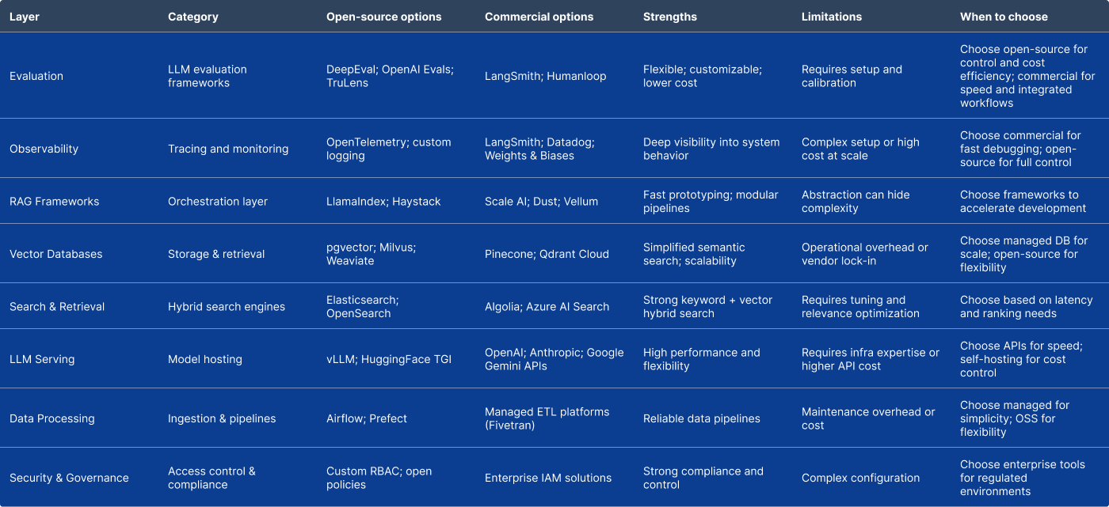
Task: Click 'LangSmith; Datadog; Weights & Biases' cell
Action: pos(539,149)
